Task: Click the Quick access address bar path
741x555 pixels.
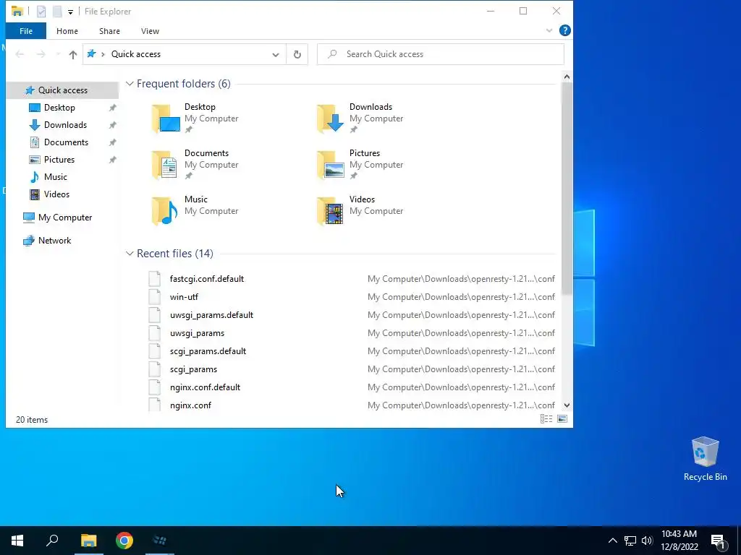Action: [x=135, y=54]
